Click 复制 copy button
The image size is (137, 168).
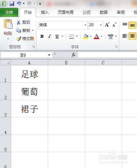coord(23,30)
